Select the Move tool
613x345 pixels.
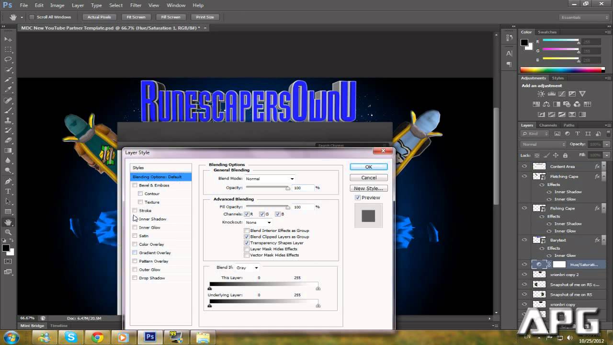pos(8,39)
